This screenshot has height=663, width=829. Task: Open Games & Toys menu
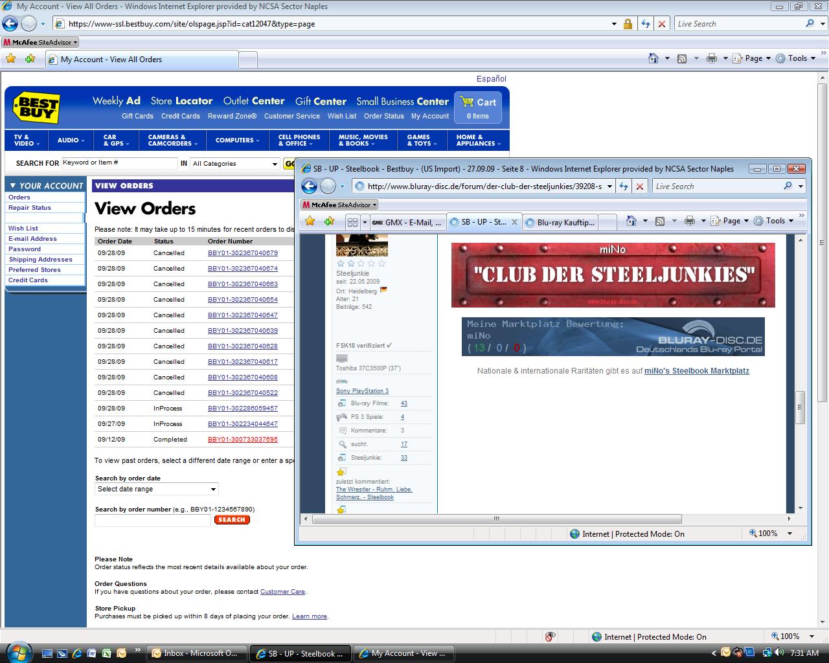[422, 140]
